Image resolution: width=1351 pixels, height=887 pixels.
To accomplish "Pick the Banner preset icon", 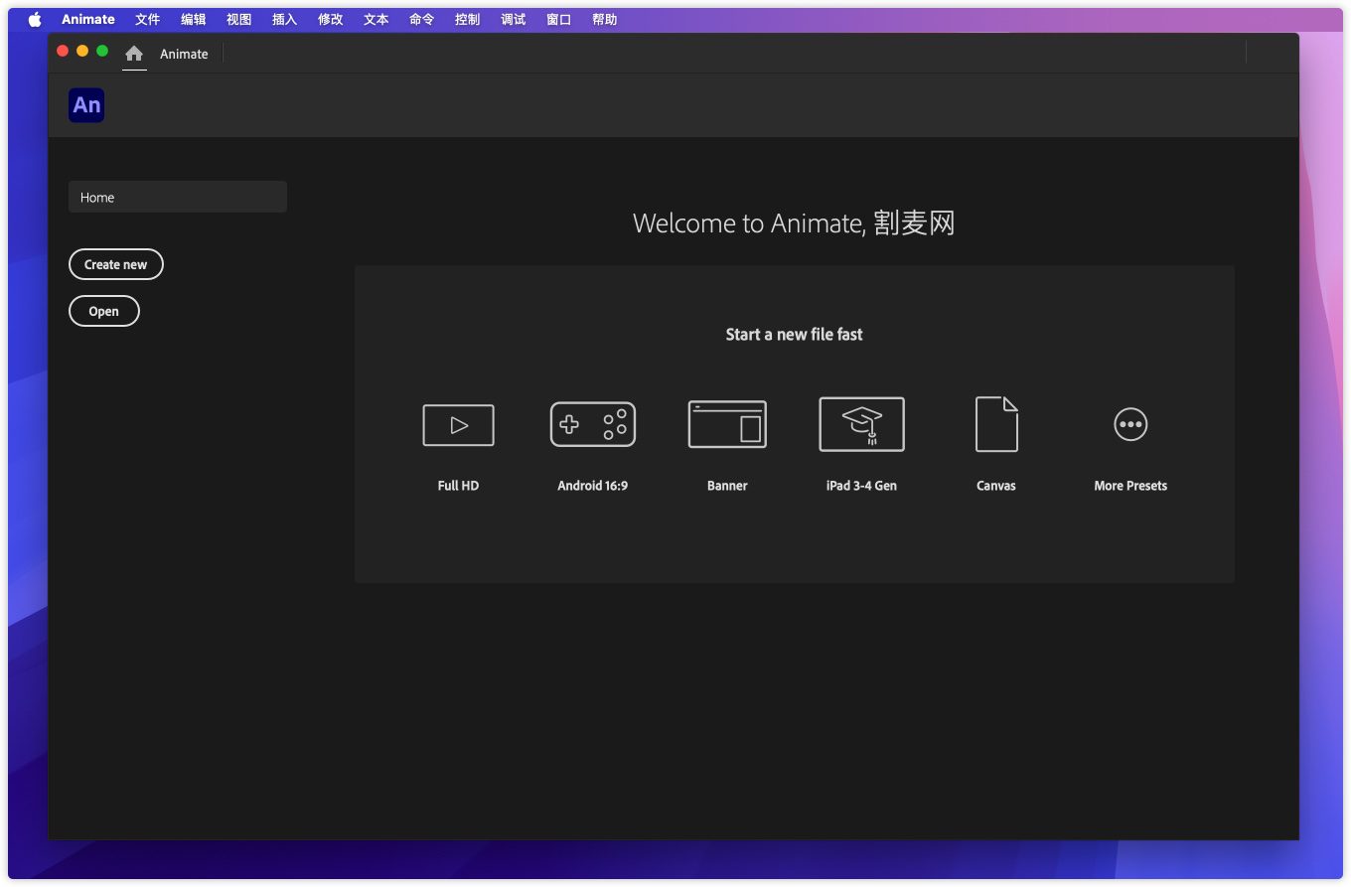I will click(x=727, y=424).
